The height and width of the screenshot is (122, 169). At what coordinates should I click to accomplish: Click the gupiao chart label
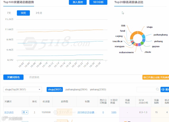156,46
